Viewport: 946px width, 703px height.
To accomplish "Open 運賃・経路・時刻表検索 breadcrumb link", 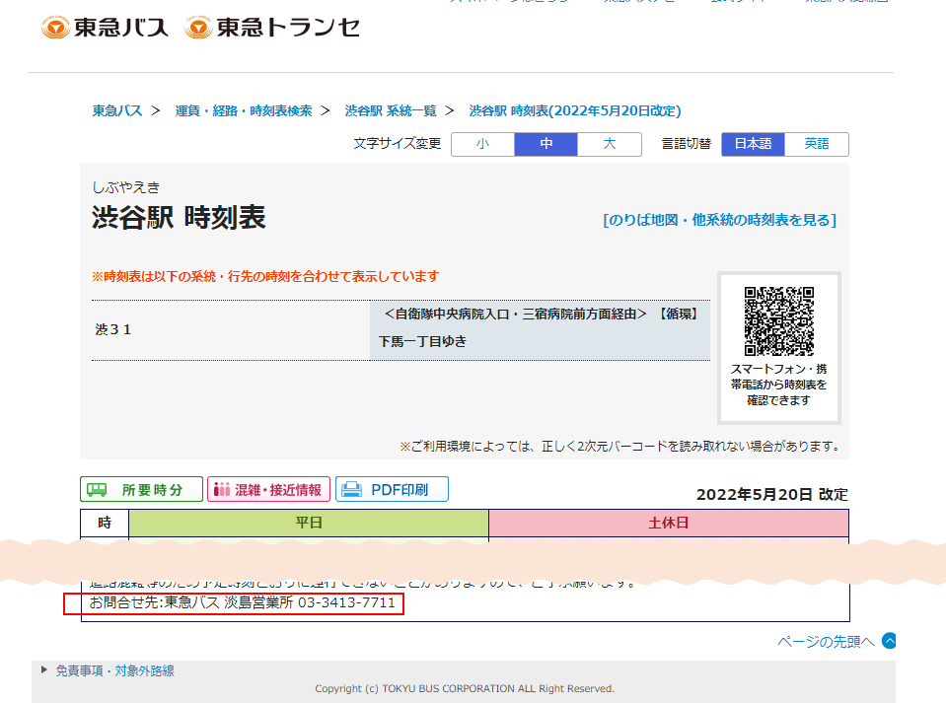I will (x=244, y=111).
